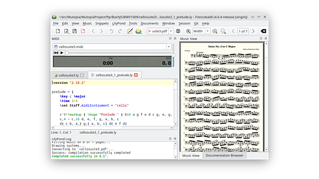The width and height of the screenshot is (319, 179).
Task: Go to next page of the score
Action: pos(253,31)
